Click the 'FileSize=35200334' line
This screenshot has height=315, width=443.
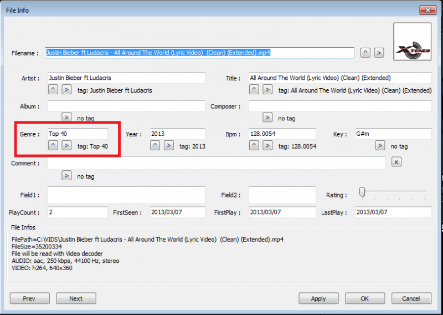pos(37,247)
